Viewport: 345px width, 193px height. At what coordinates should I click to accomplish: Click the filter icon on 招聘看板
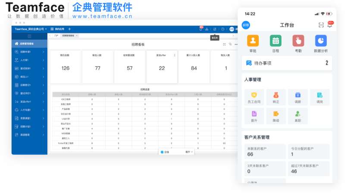(230, 44)
